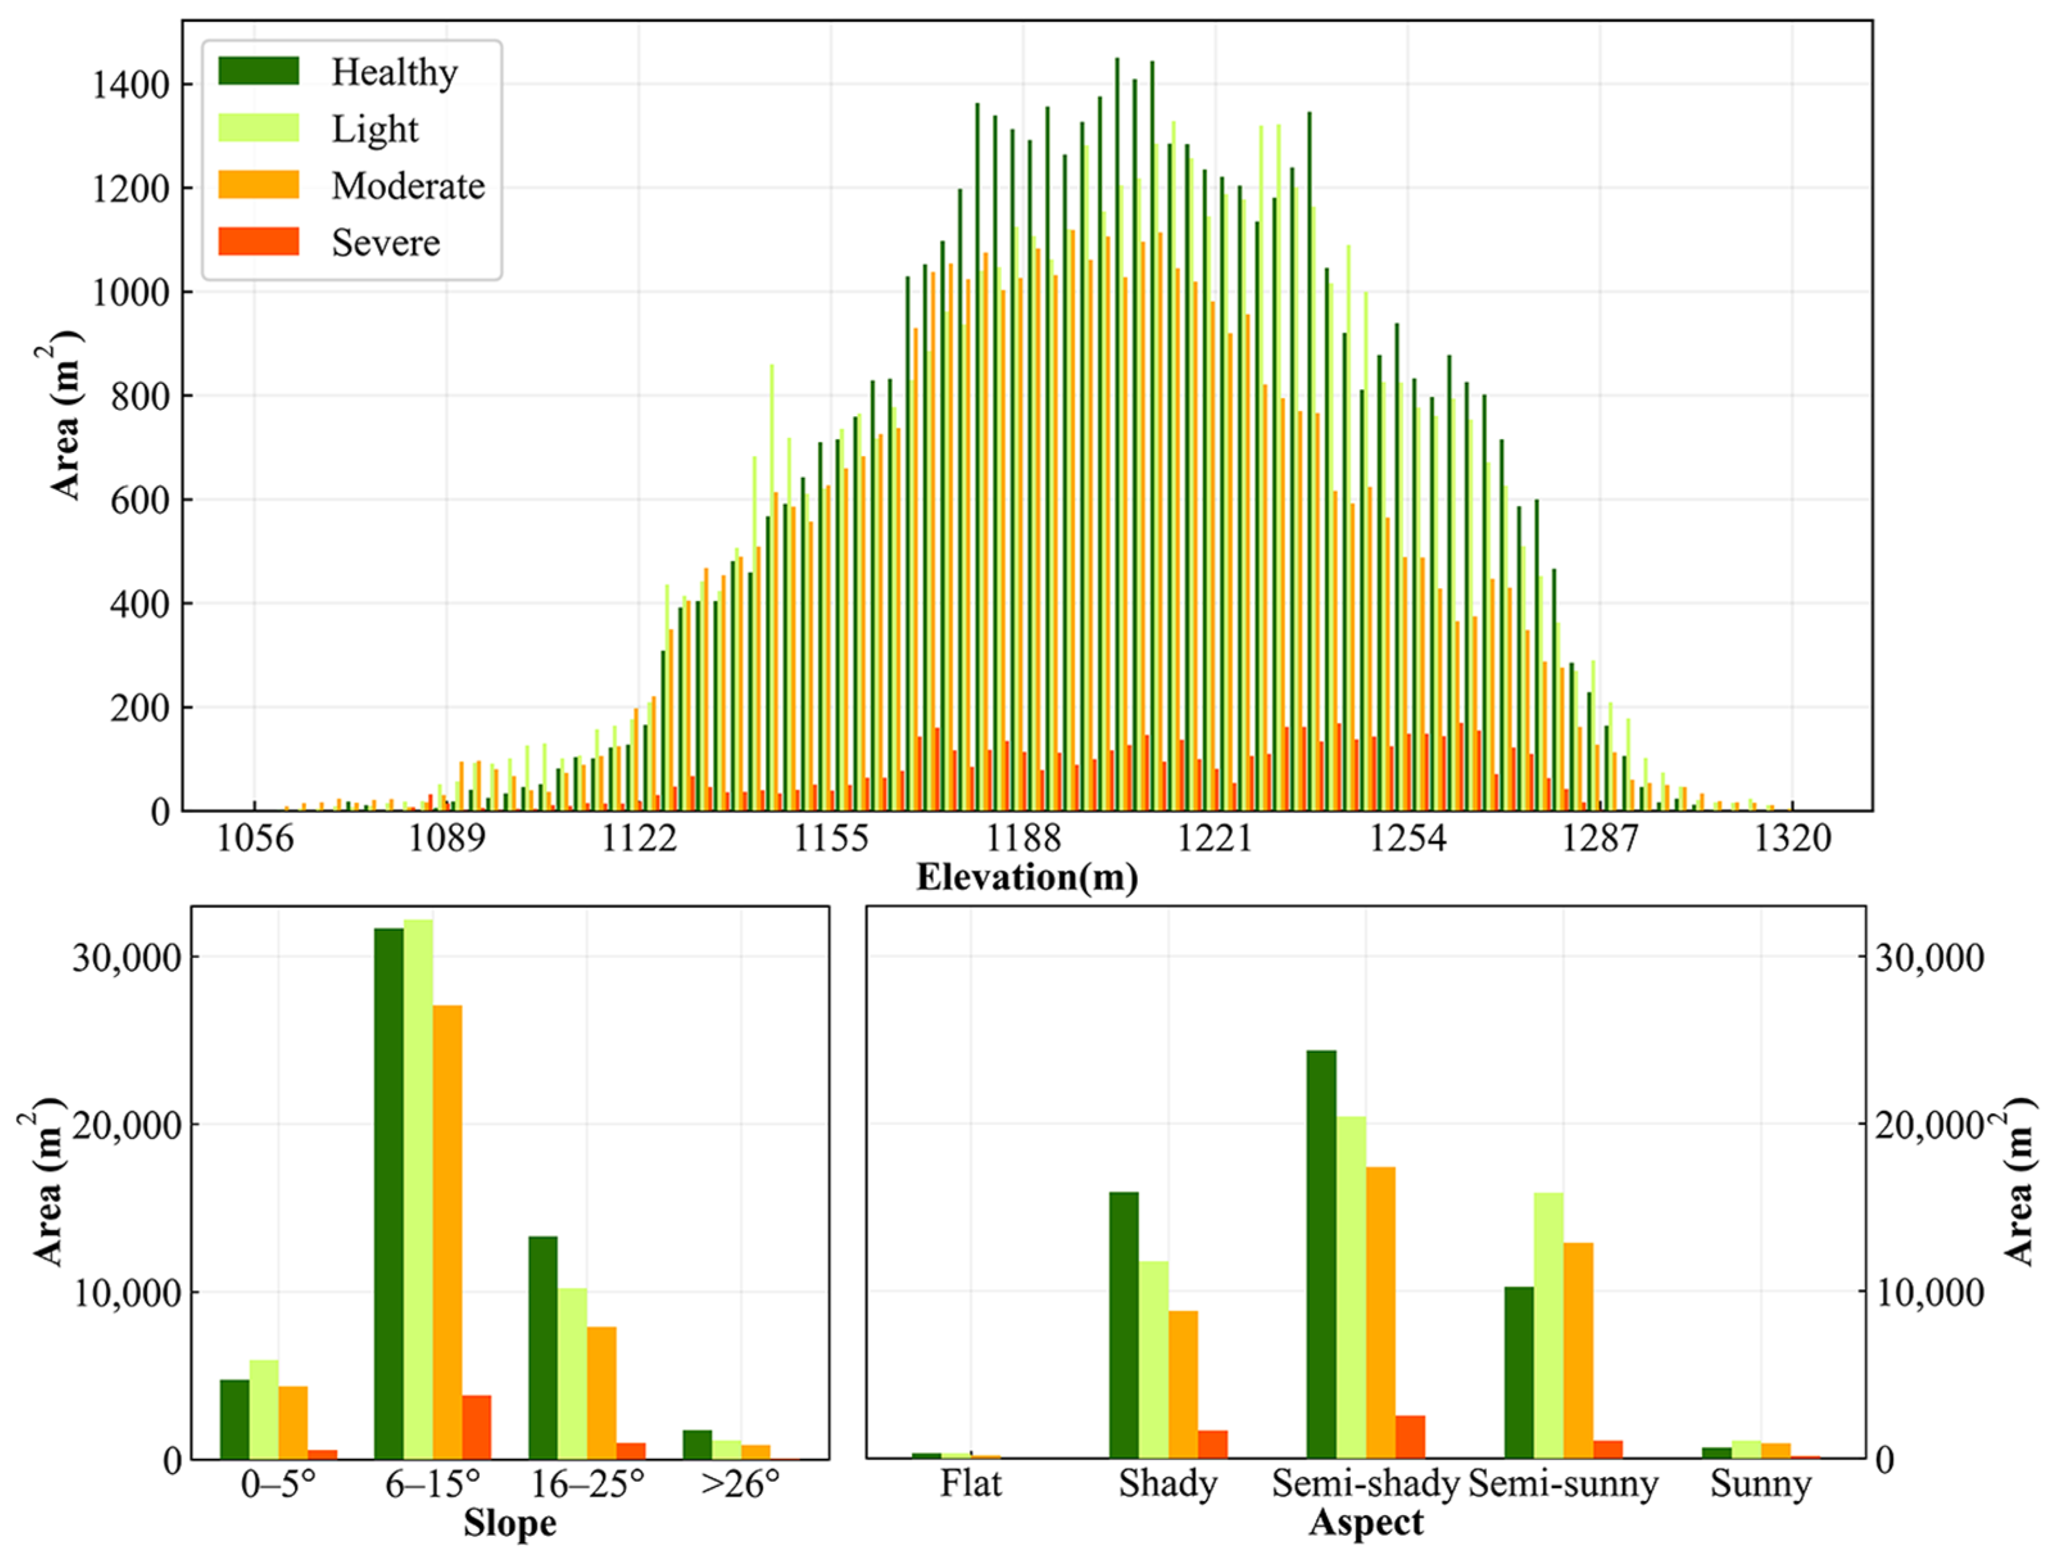This screenshot has width=2054, height=1564.
Task: Click the Healthy legend label text
Action: pyautogui.click(x=394, y=72)
